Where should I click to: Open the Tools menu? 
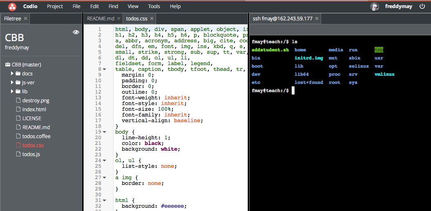pos(154,7)
